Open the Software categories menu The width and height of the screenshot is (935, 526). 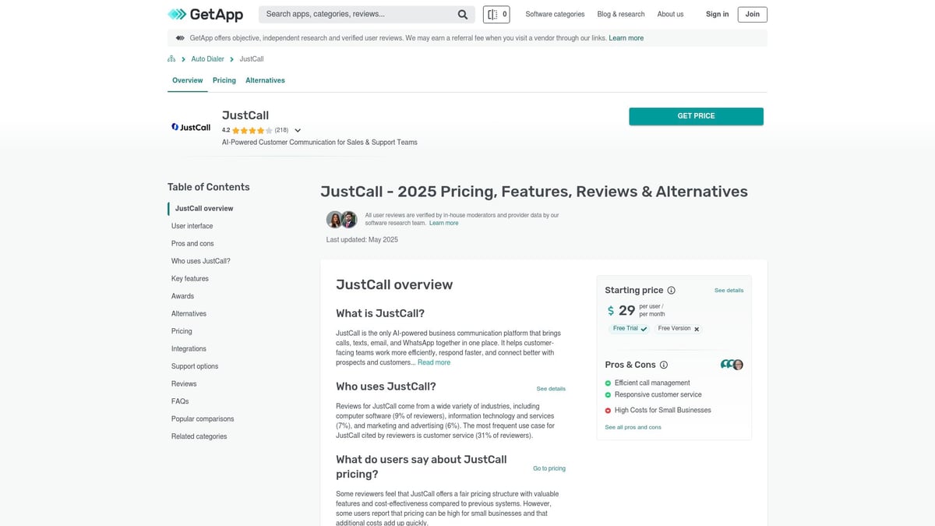[555, 14]
